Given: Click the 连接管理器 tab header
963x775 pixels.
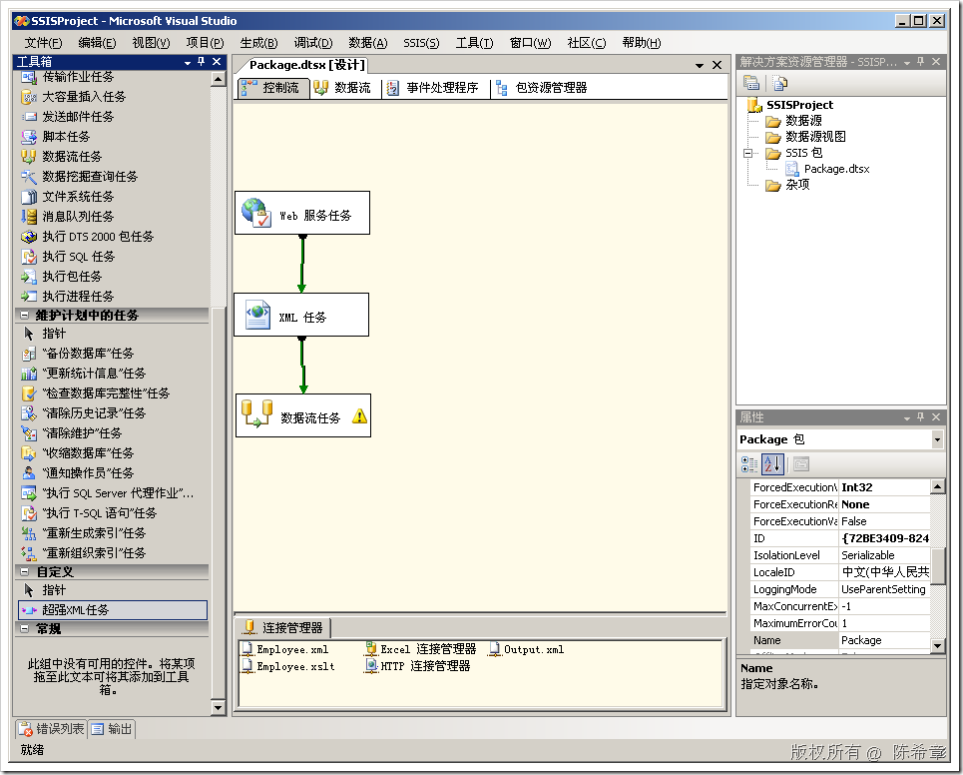Looking at the screenshot, I should pos(283,627).
